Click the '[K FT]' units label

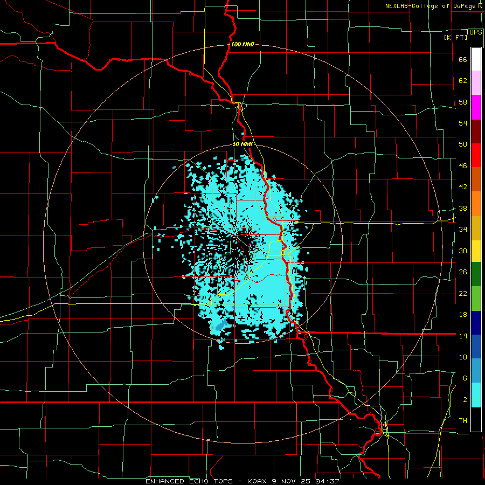click(455, 38)
